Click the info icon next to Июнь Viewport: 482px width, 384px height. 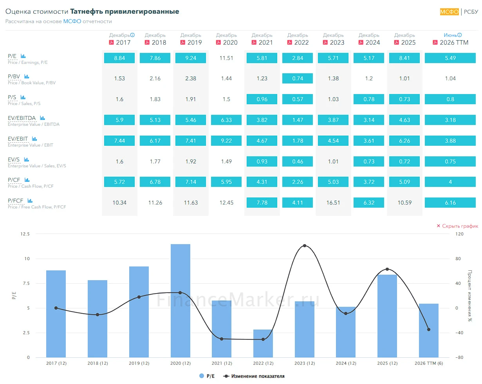point(460,35)
